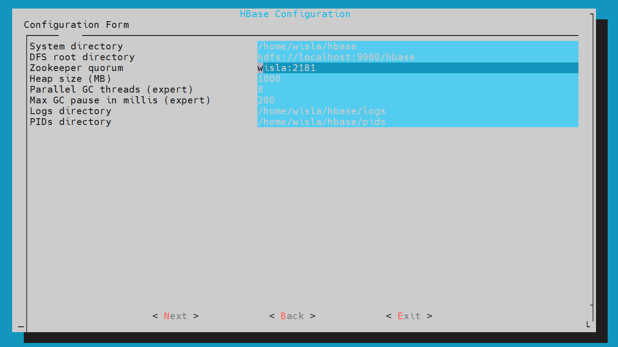Click the "PIDs directory" label text
Screen dimensions: 618x347
point(70,122)
